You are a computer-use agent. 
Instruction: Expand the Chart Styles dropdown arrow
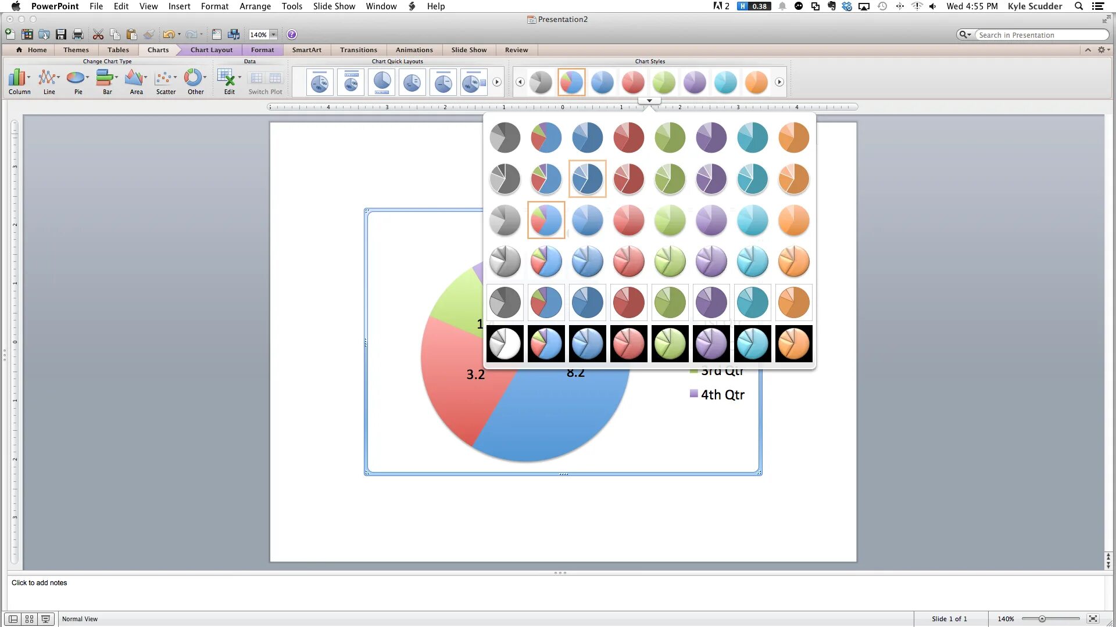click(x=649, y=99)
